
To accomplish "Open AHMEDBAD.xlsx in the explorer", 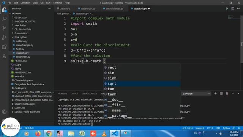I will coord(23,72).
